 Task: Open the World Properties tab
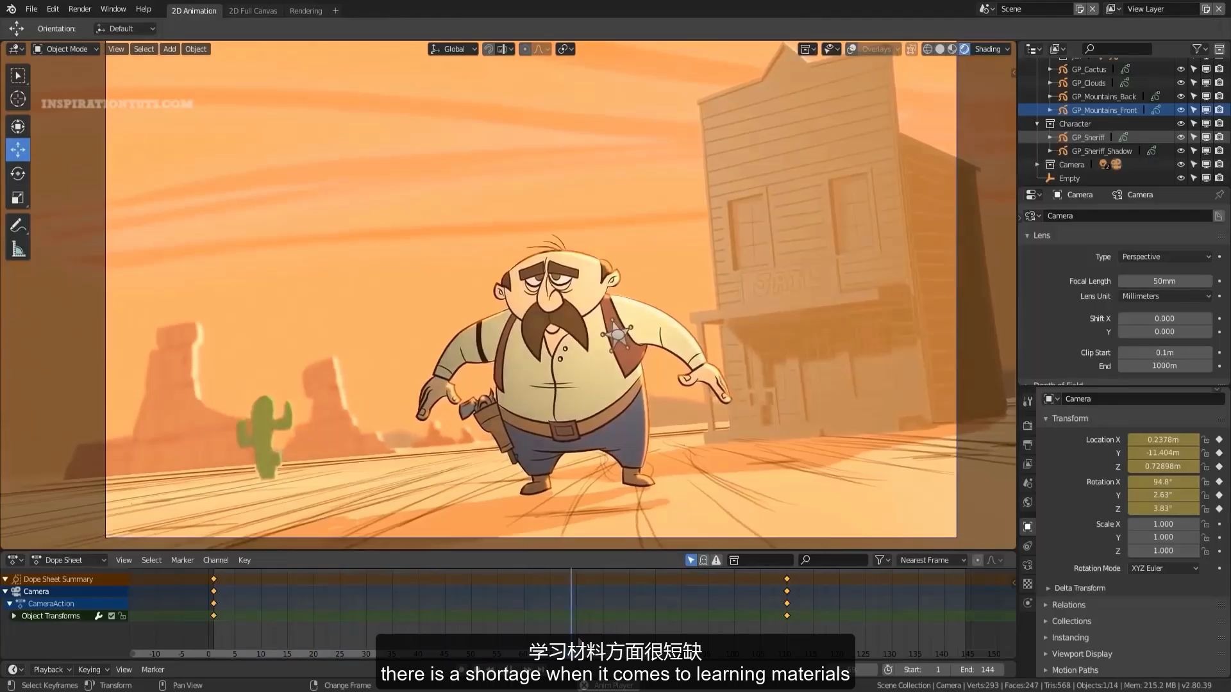pyautogui.click(x=1028, y=502)
